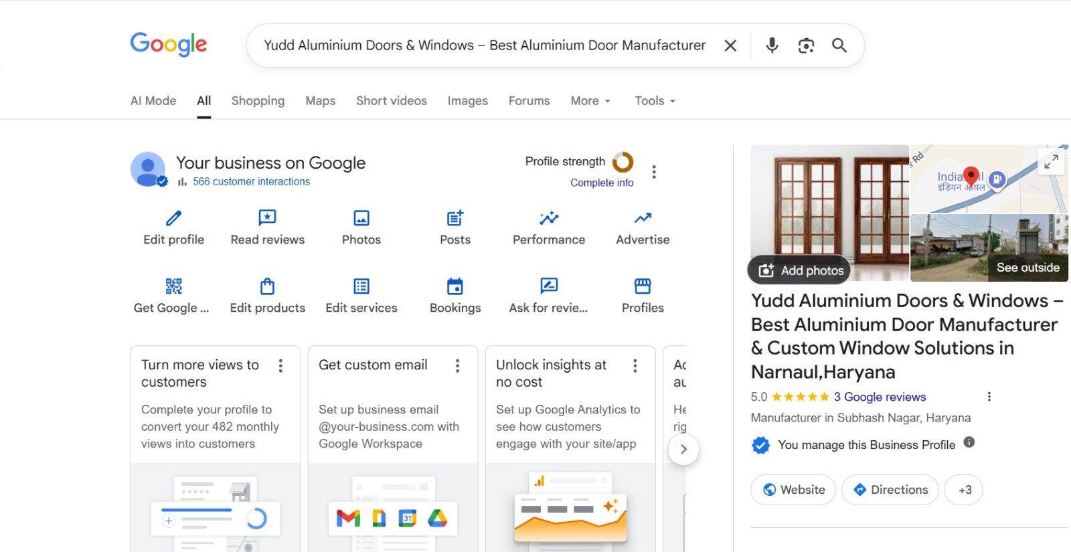The image size is (1071, 552).
Task: Open Edit services list icon
Action: point(361,286)
